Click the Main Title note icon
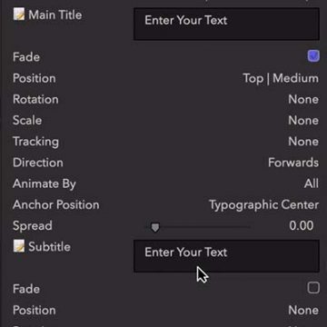Screen dimensions: 327x327 coord(19,15)
